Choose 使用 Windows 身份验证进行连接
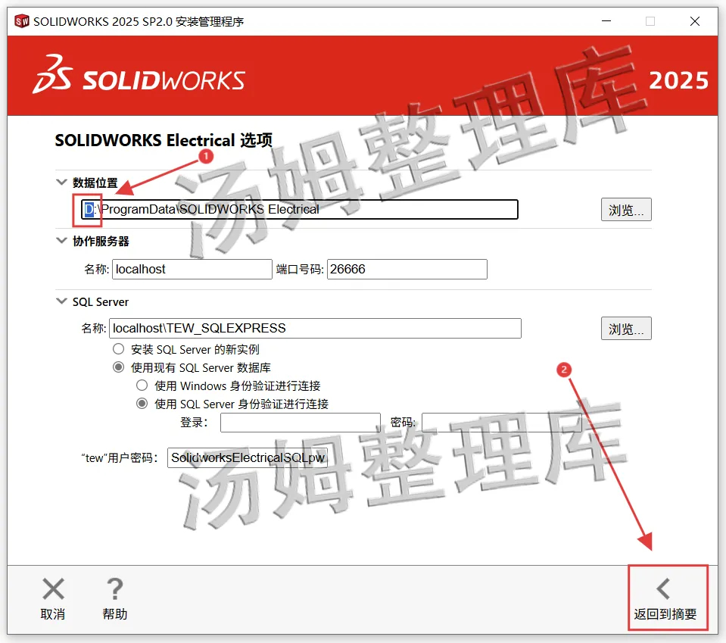This screenshot has height=643, width=726. pyautogui.click(x=142, y=385)
